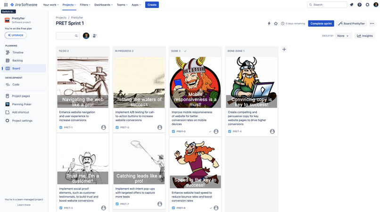380x212 pixels.
Task: Click the unassigned avatar on PRET-5 card
Action: click(x=160, y=127)
